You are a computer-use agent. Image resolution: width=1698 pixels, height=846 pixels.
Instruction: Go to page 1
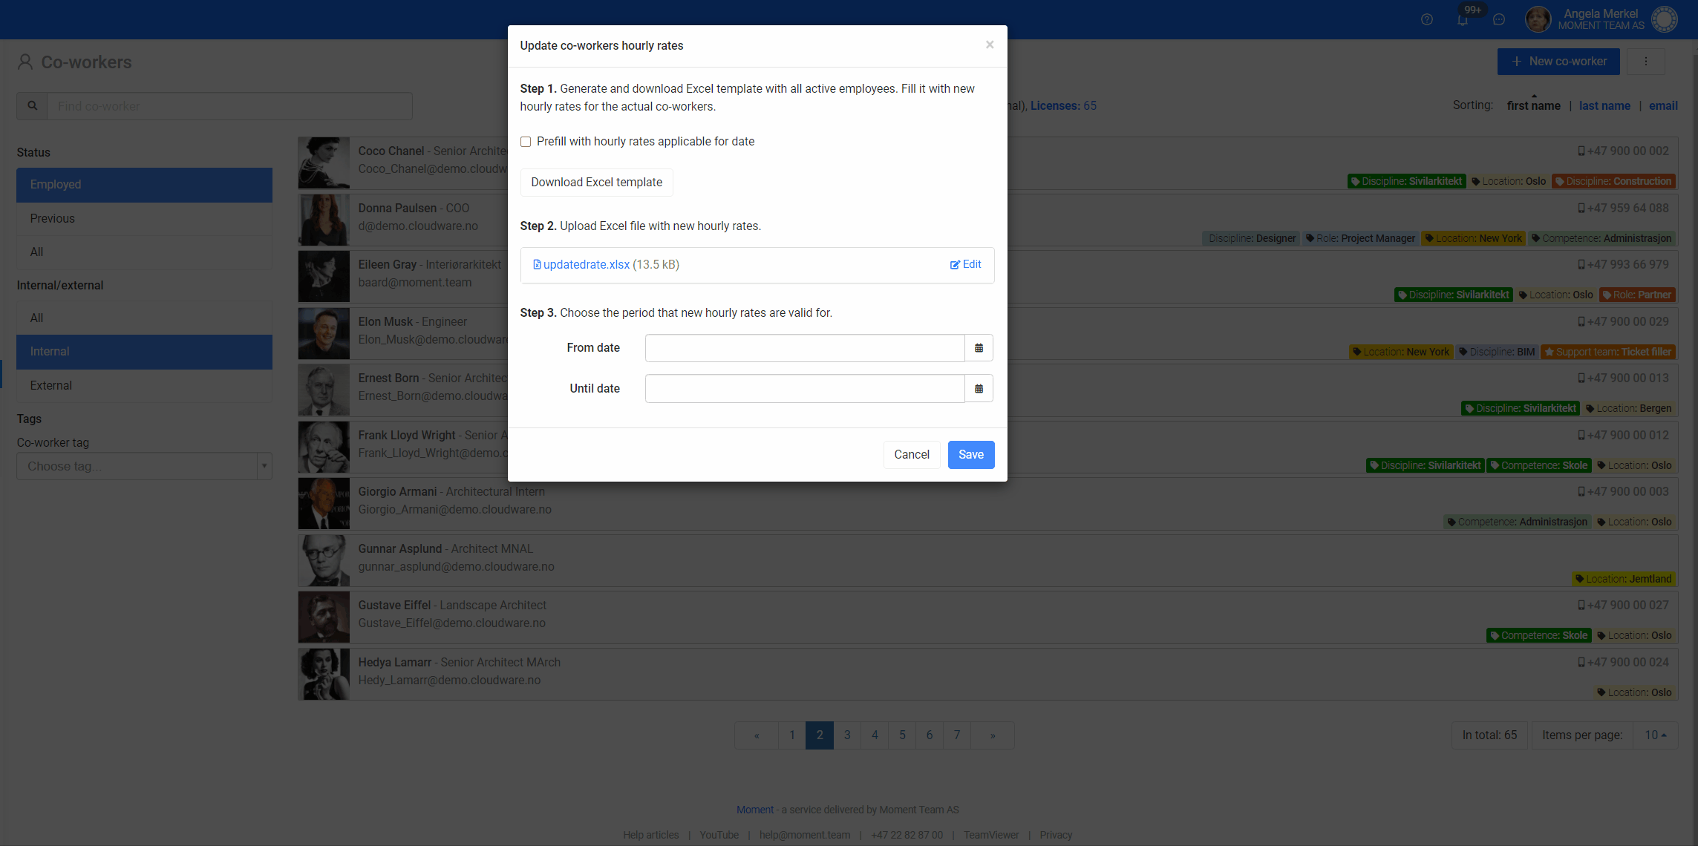coord(791,735)
